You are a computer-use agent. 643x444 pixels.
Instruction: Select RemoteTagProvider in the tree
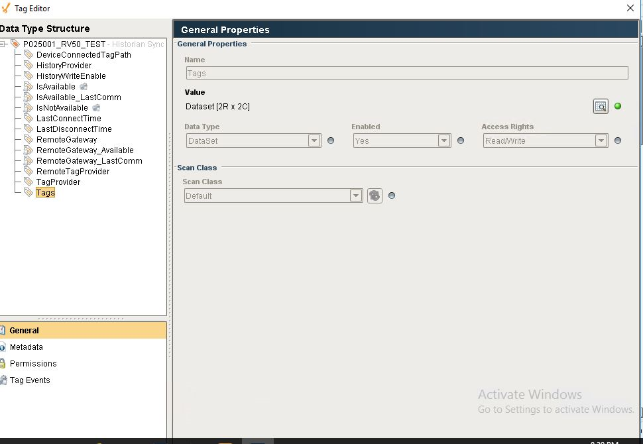coord(73,172)
